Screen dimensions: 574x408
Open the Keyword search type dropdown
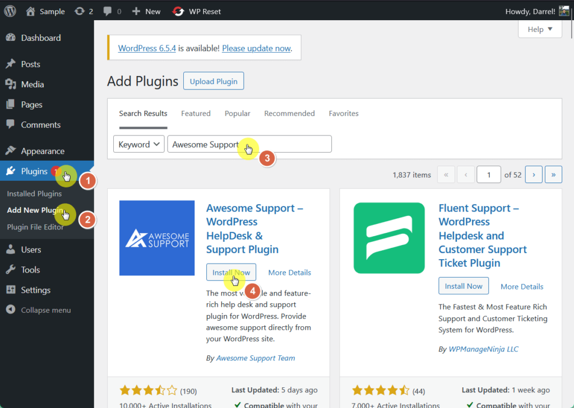click(x=139, y=144)
